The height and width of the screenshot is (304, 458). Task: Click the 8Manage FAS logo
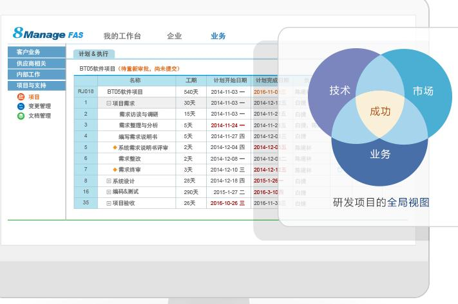tap(48, 35)
